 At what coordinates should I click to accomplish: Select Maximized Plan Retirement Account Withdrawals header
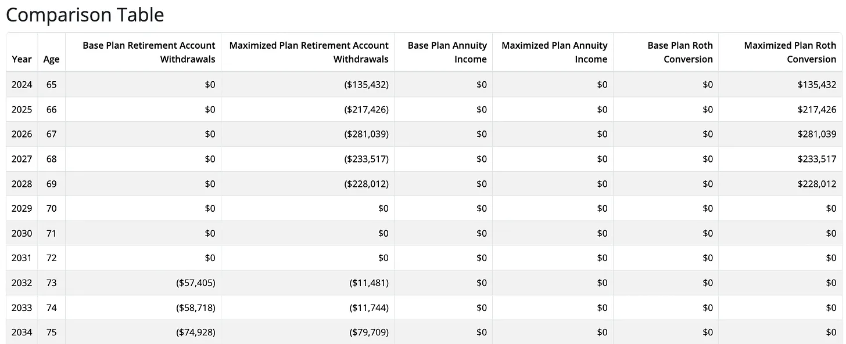coord(309,52)
